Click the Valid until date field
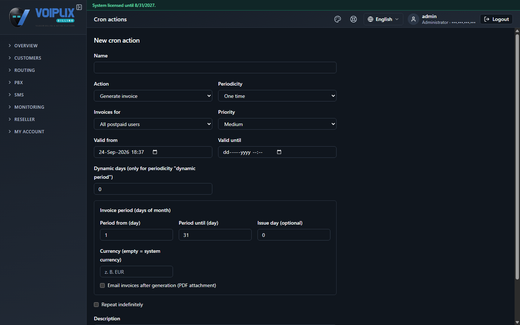The image size is (520, 325). pyautogui.click(x=277, y=152)
